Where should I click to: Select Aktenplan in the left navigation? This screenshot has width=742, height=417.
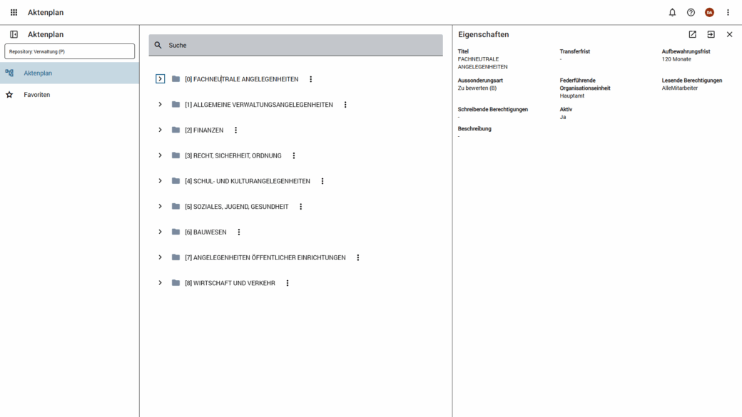pos(38,73)
